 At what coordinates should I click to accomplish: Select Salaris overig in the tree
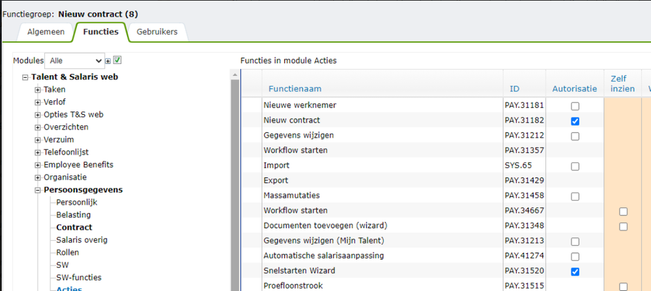coord(81,240)
